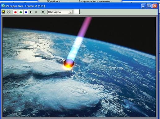Clear the rendered image with X
Viewport: 160px width, 119px height.
click(43, 12)
